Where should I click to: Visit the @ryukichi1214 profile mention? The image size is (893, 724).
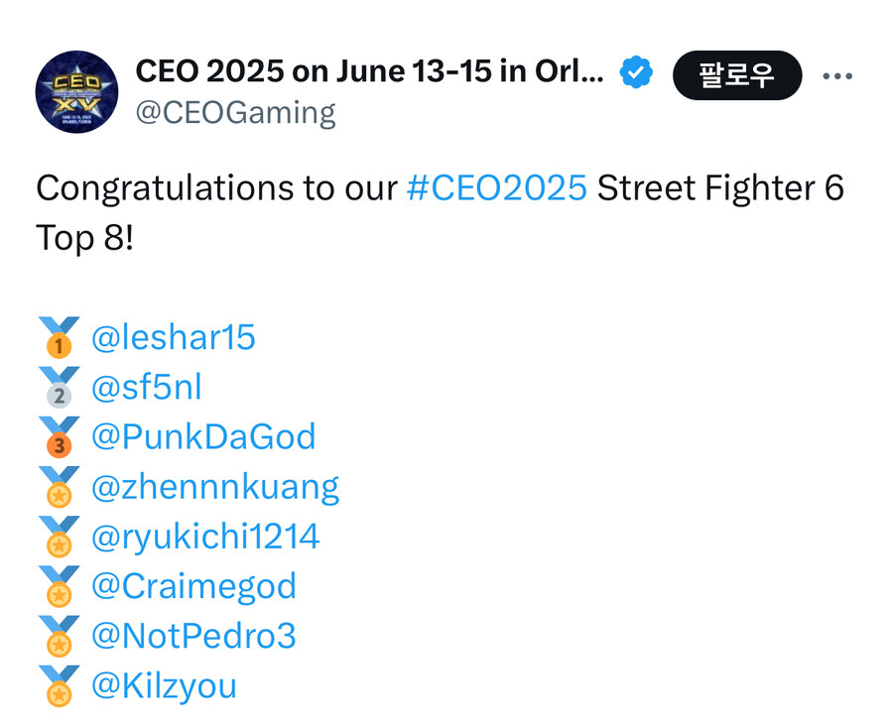(205, 537)
